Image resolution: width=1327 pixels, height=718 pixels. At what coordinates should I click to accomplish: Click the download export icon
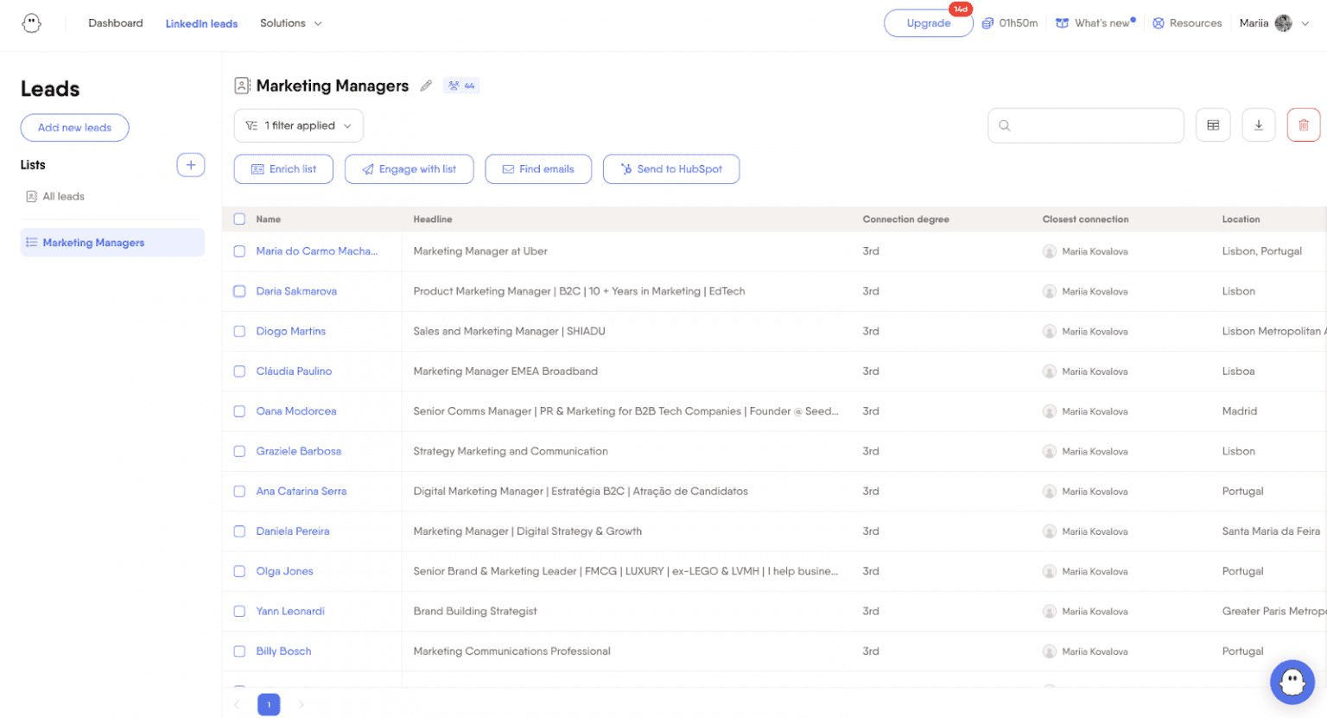click(1258, 125)
